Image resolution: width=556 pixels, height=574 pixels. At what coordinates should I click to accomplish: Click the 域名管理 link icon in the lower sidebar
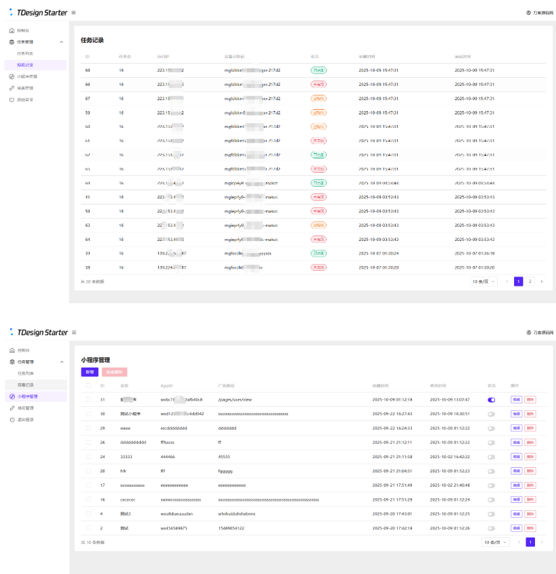coord(11,408)
